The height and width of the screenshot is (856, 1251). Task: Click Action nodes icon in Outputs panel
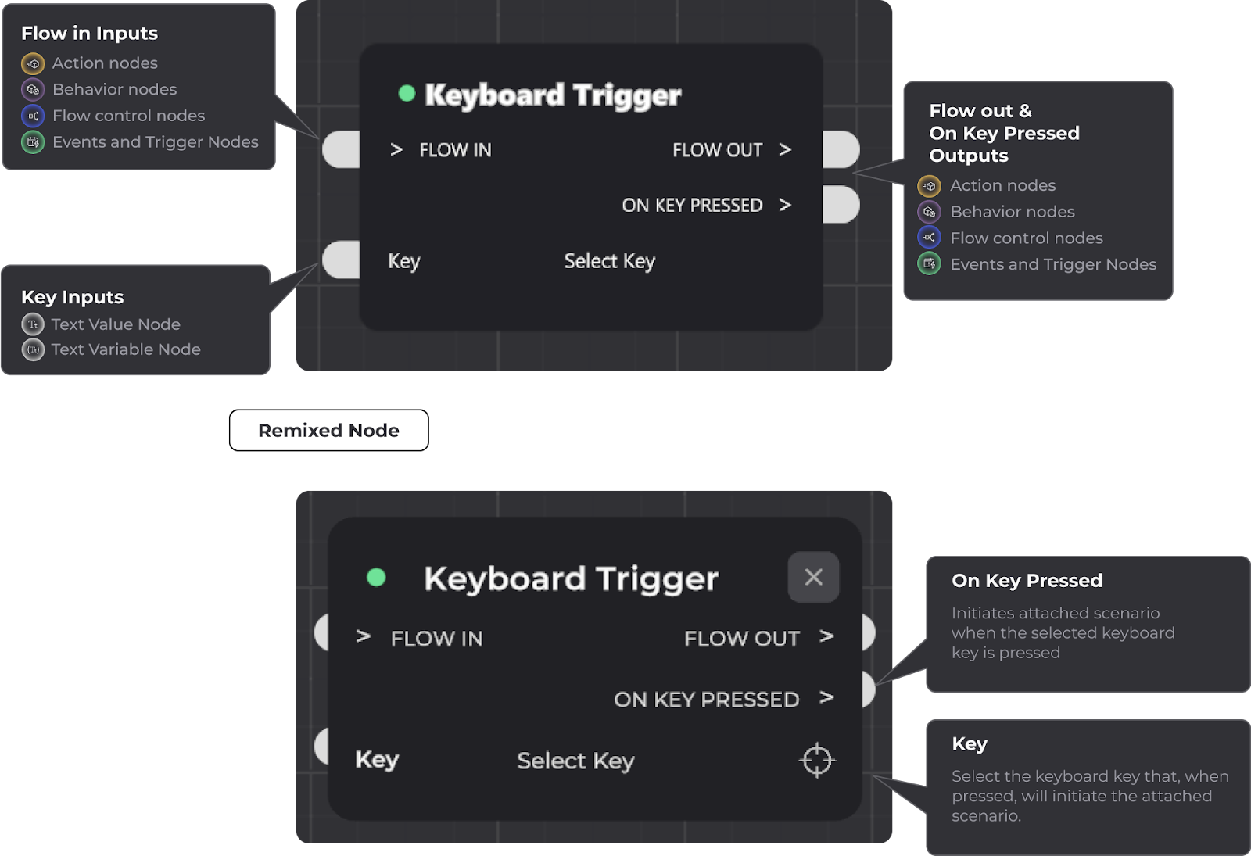coord(929,186)
